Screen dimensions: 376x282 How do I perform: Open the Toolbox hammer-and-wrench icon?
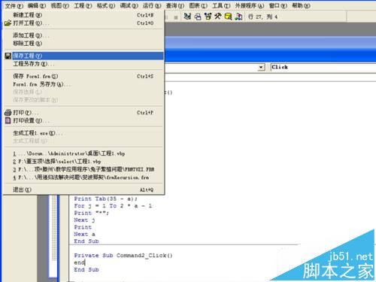pos(217,17)
